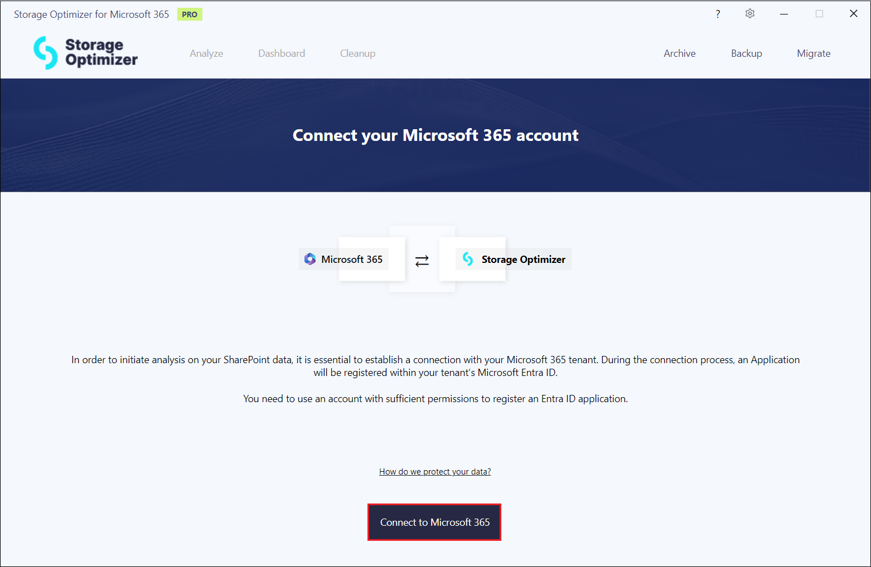Select the Archive menu item

pos(679,53)
